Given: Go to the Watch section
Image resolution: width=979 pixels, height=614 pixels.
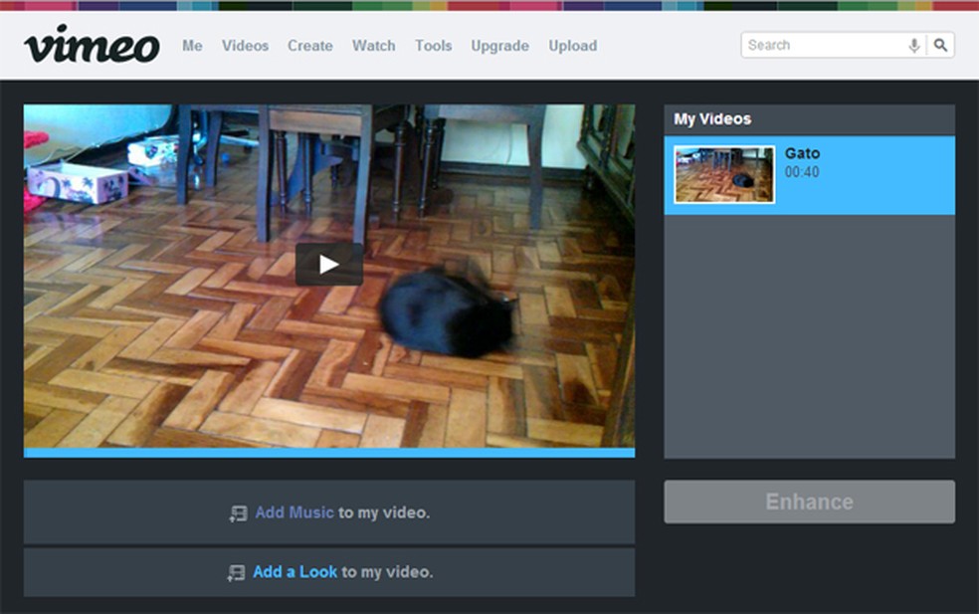Looking at the screenshot, I should point(374,46).
